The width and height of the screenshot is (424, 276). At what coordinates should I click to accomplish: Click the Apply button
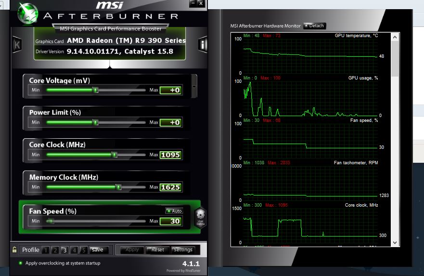pos(132,250)
